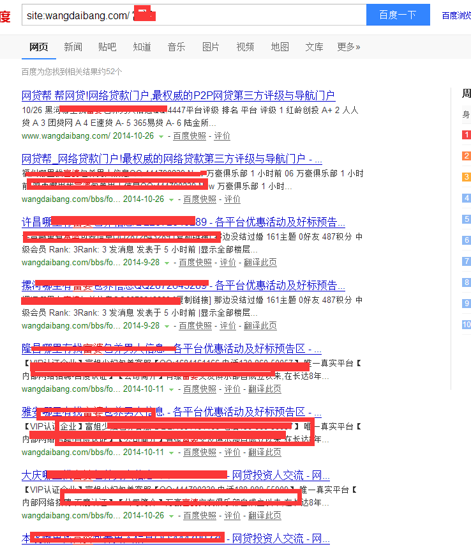Expand dropdown arrow of the 网贷帮_网络贷款门户 result
The image size is (471, 549).
(171, 200)
